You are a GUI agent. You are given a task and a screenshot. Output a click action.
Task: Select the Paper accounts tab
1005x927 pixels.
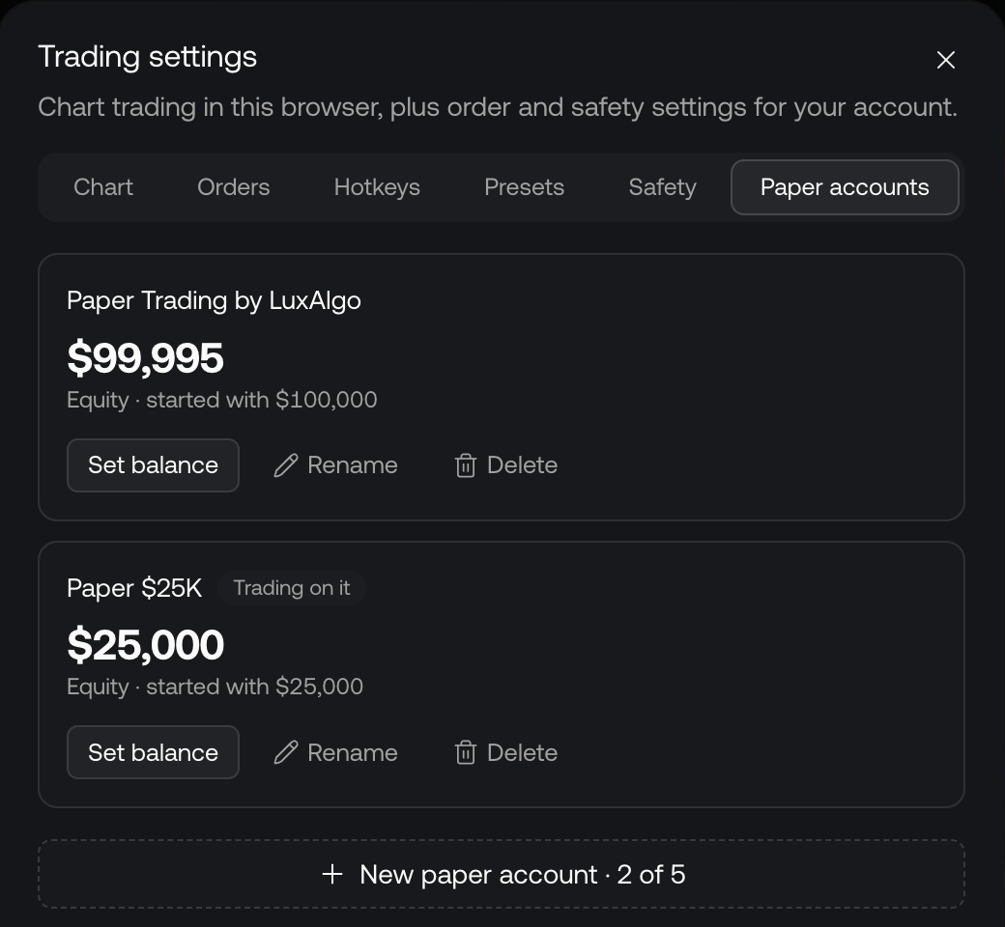coord(845,187)
